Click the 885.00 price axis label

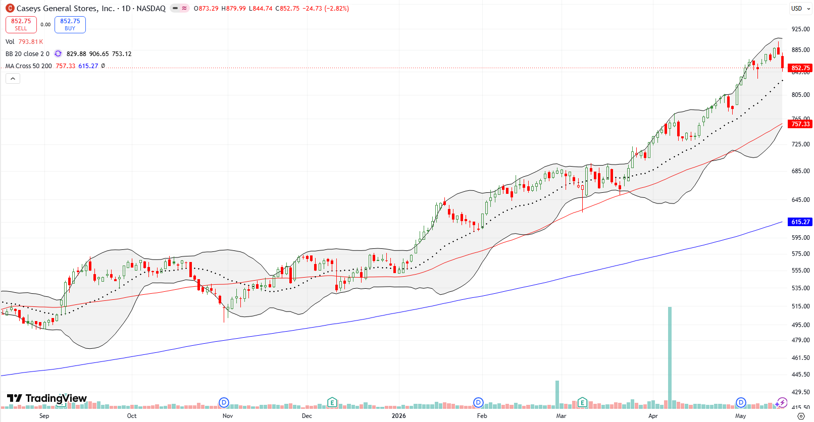[x=801, y=50]
